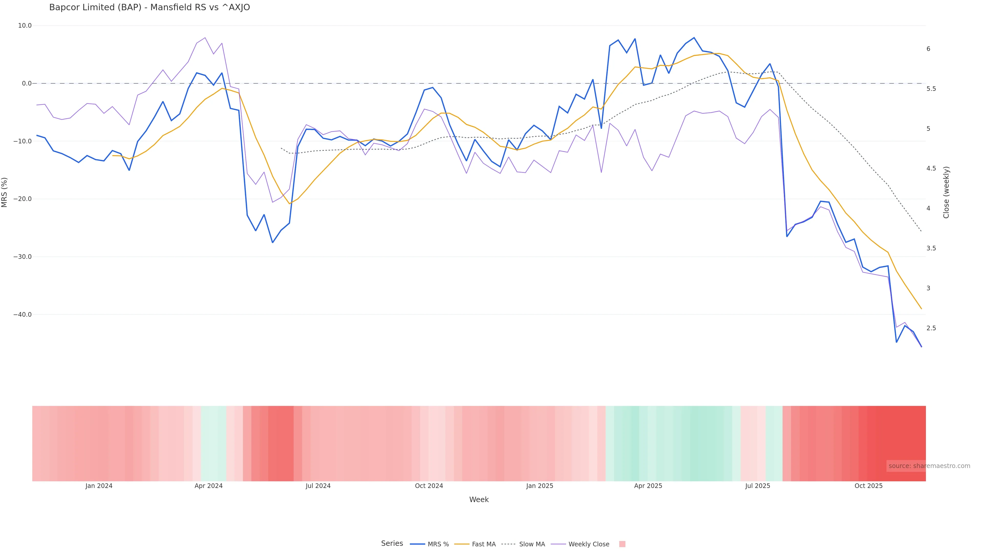Select the Oct 2025 x-axis tick label
Image resolution: width=983 pixels, height=553 pixels.
coord(869,486)
